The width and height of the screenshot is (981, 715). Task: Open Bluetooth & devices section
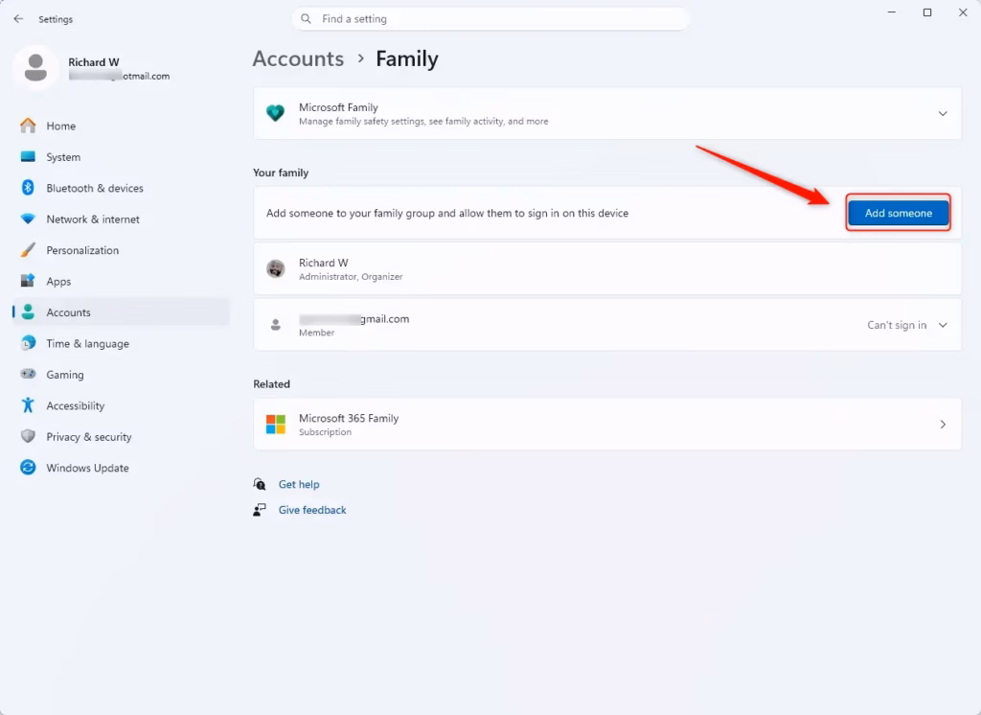tap(122, 188)
